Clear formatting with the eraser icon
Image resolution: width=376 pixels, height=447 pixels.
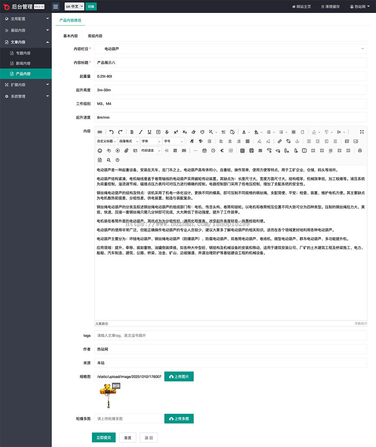193,132
